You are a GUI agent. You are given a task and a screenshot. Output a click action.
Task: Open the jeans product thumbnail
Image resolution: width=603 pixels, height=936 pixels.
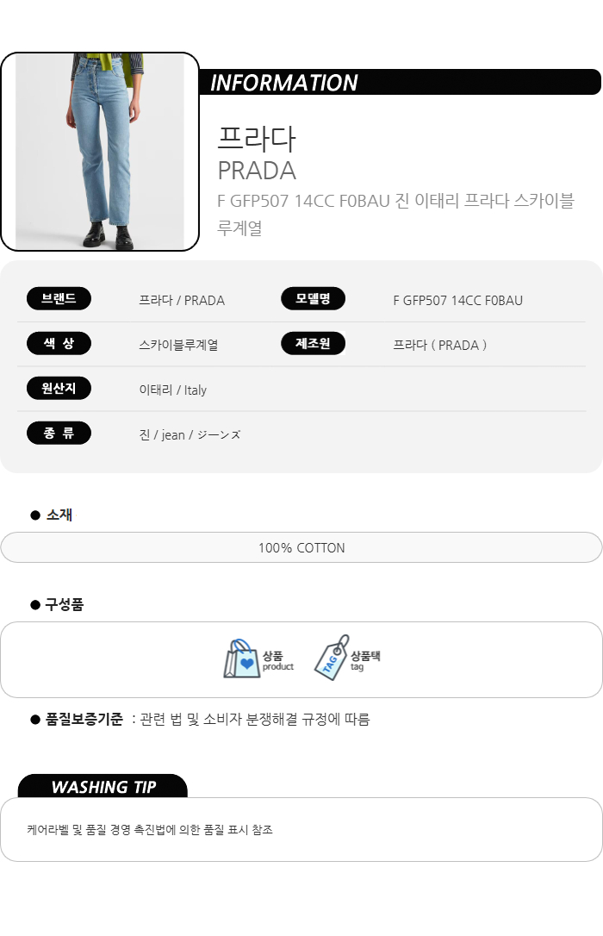coord(100,152)
